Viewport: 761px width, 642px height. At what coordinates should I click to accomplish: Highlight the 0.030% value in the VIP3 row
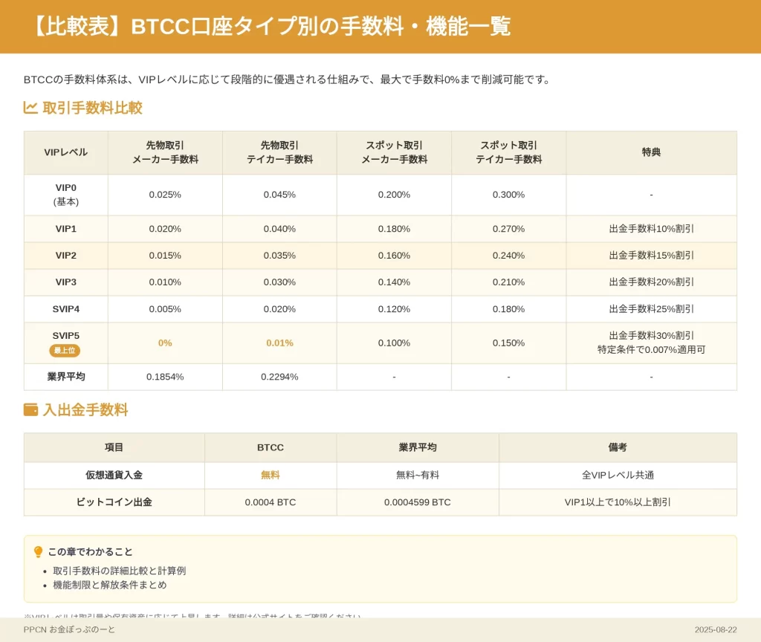point(279,282)
